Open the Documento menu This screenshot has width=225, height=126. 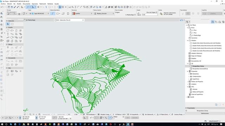pos(27,4)
